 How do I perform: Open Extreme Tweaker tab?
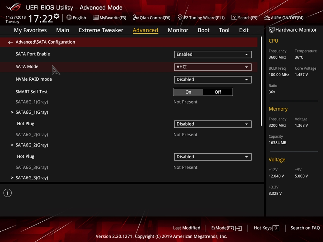tap(101, 30)
